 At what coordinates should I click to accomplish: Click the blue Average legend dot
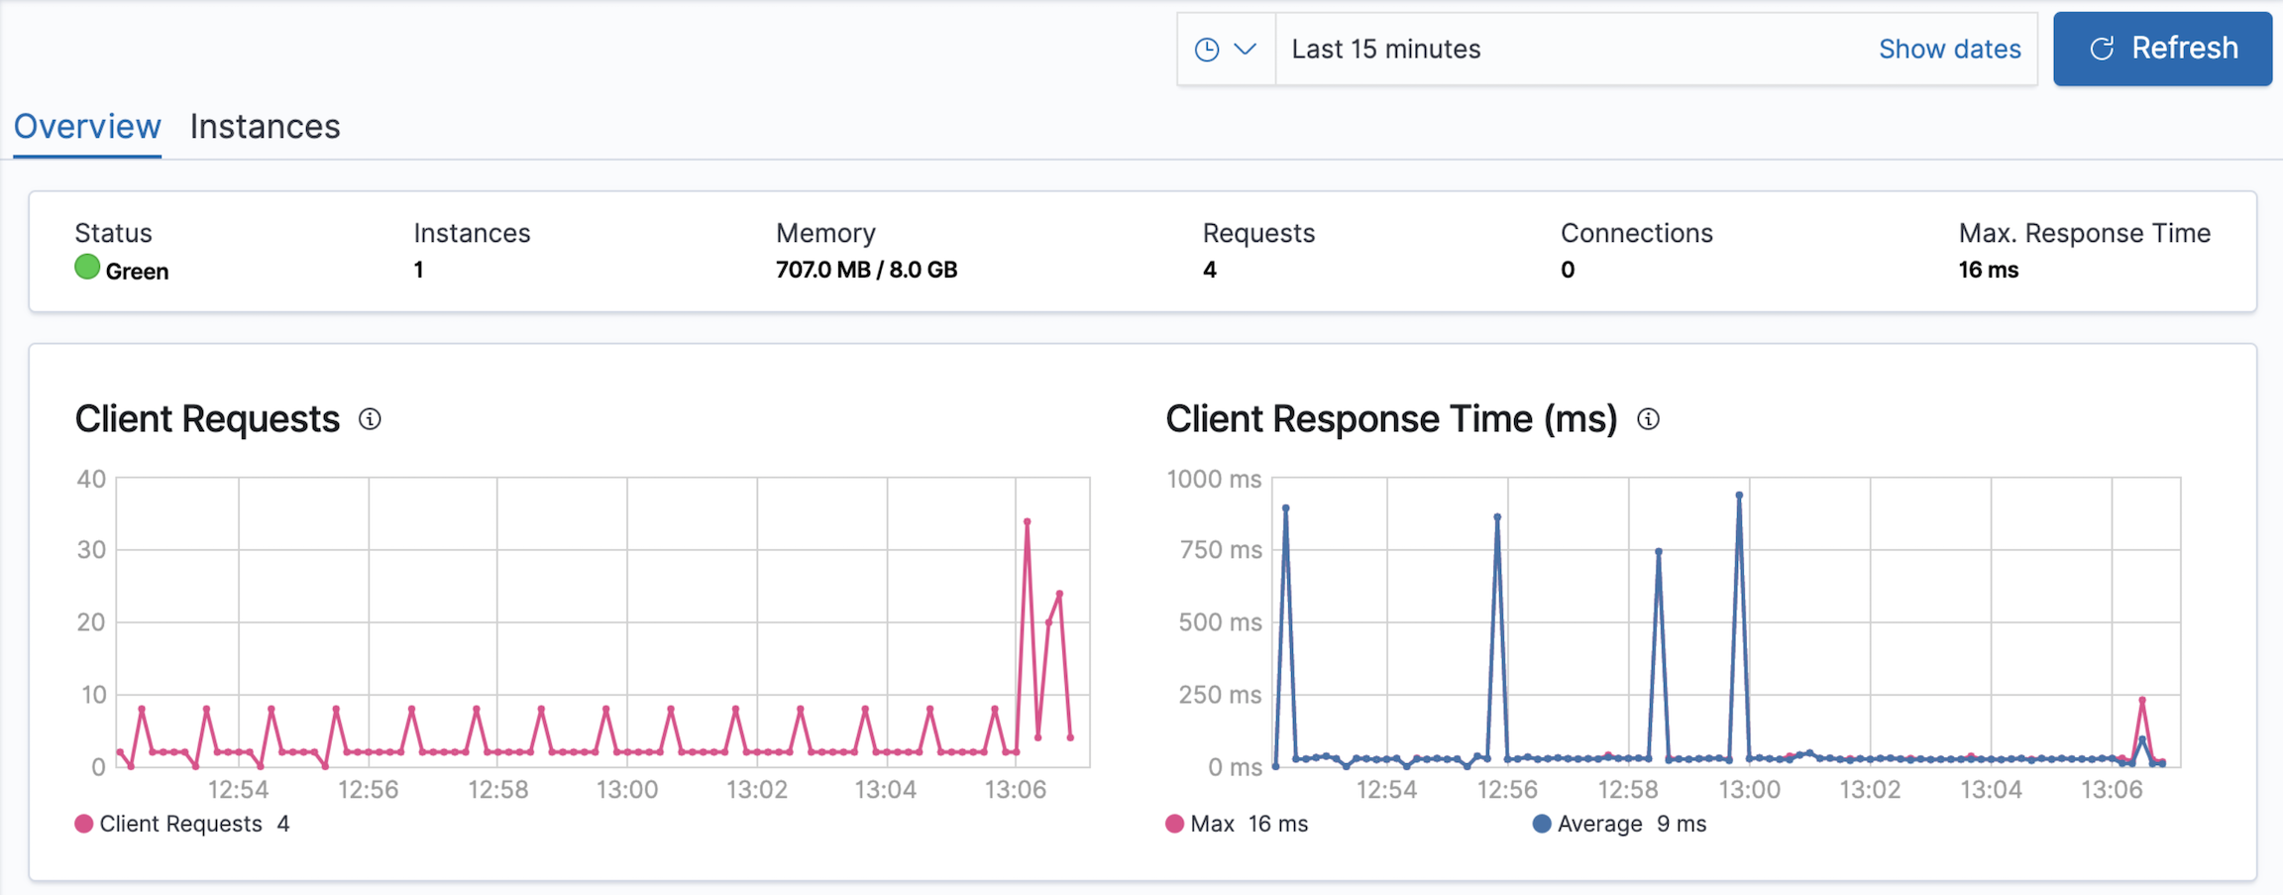coord(1542,823)
